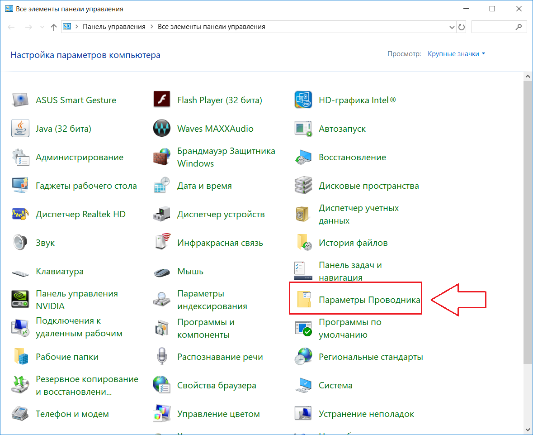
Task: Open the Flash Player (32 бита) icon
Action: 162,100
